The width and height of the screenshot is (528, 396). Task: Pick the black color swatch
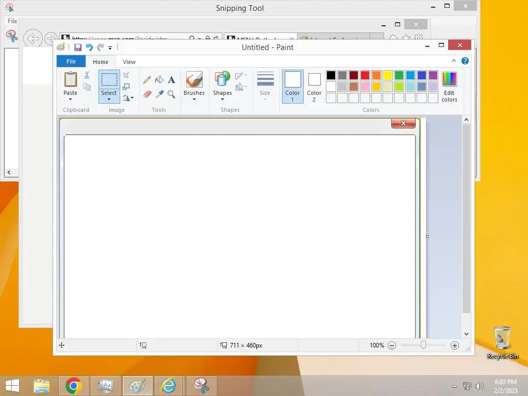click(x=331, y=75)
